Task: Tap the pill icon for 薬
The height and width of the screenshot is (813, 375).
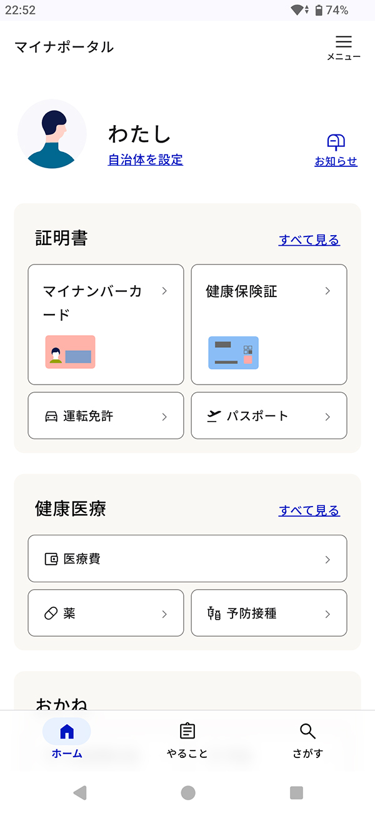Action: pyautogui.click(x=51, y=614)
